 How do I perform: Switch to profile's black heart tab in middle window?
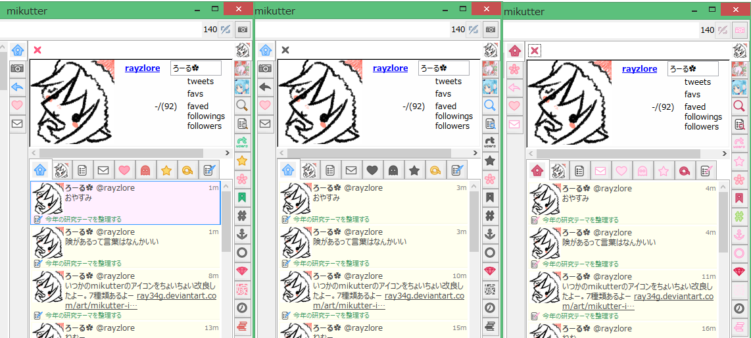[372, 170]
